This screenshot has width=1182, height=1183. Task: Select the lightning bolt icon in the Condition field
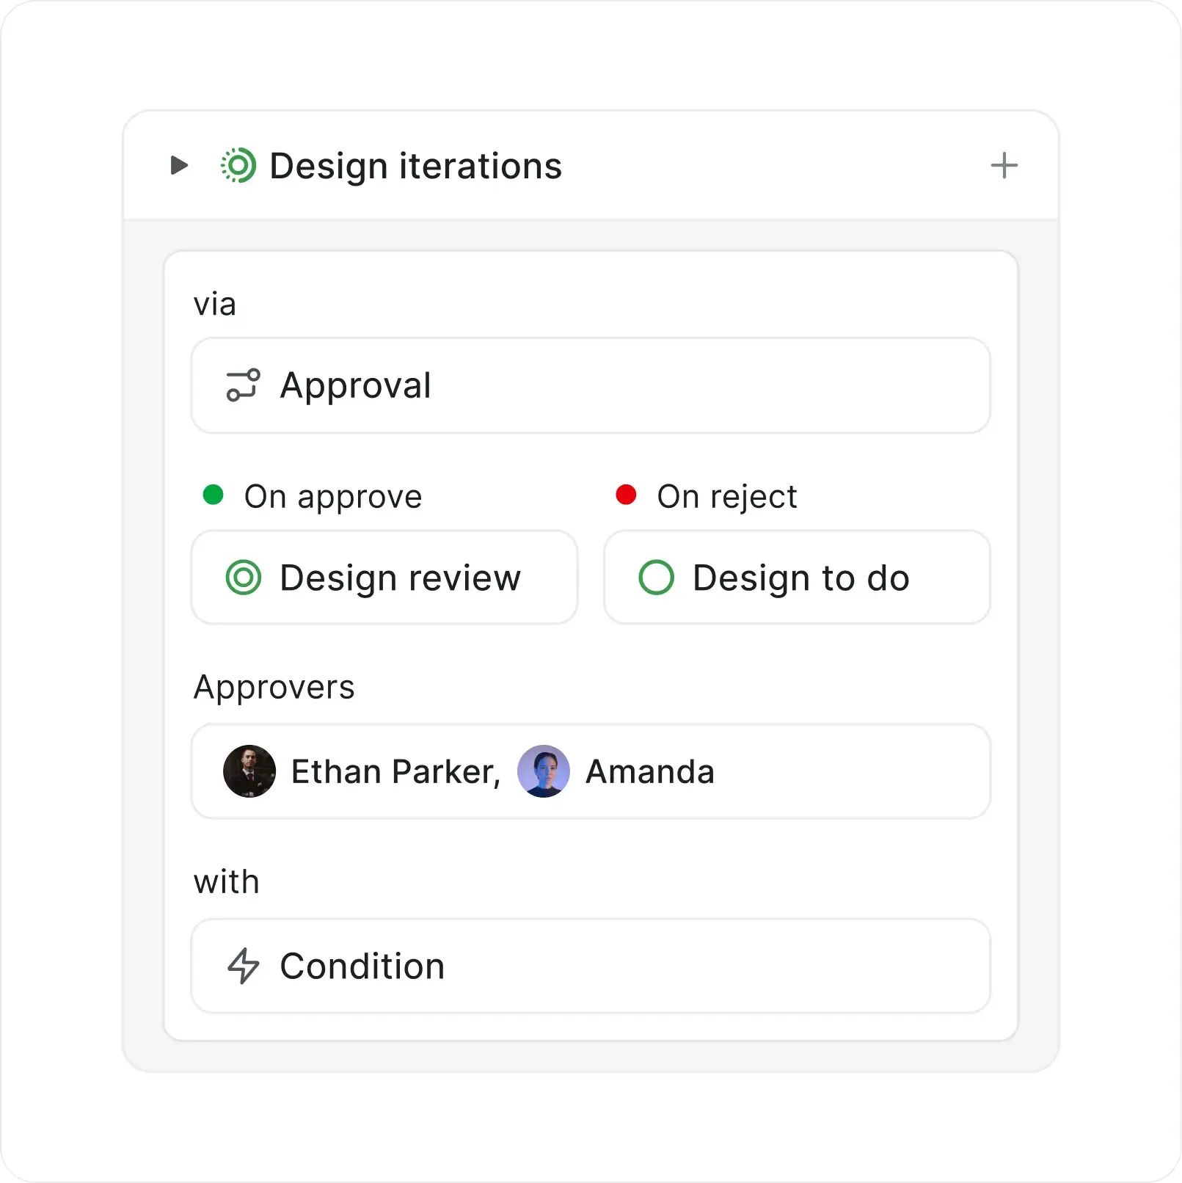[242, 967]
